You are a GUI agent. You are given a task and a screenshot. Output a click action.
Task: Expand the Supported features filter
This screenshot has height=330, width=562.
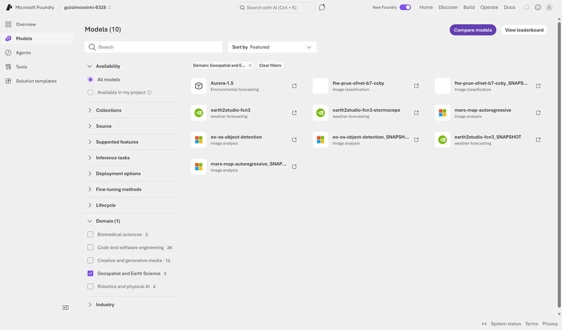[131, 142]
